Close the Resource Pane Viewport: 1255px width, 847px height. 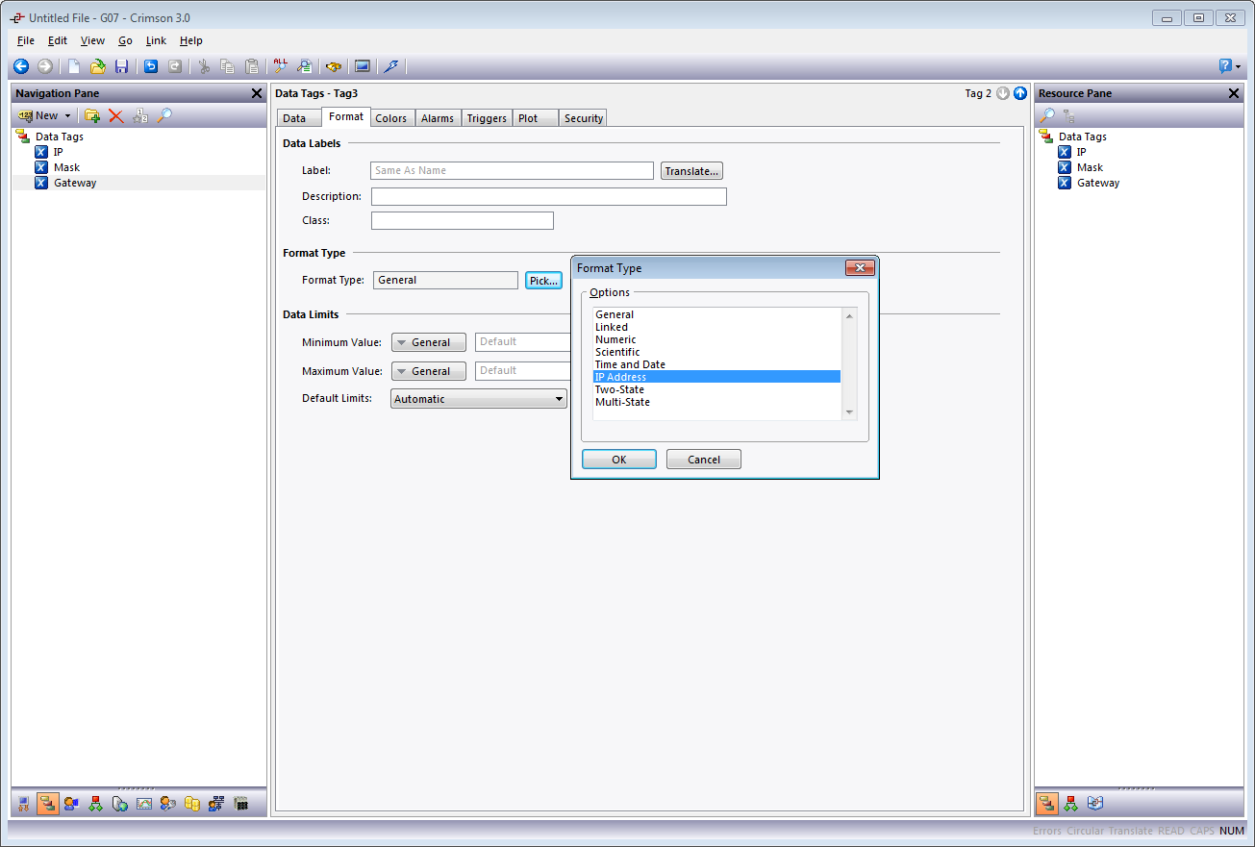pyautogui.click(x=1234, y=93)
